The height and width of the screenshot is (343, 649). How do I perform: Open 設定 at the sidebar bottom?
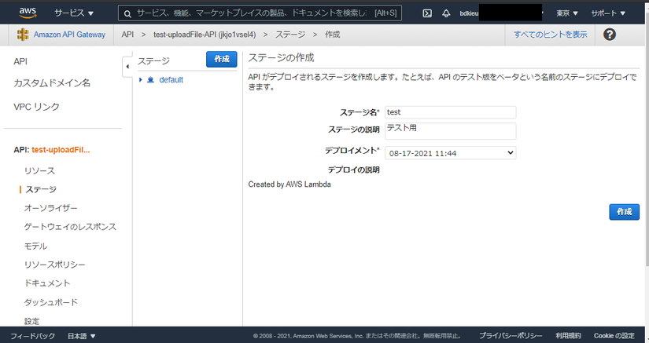32,321
